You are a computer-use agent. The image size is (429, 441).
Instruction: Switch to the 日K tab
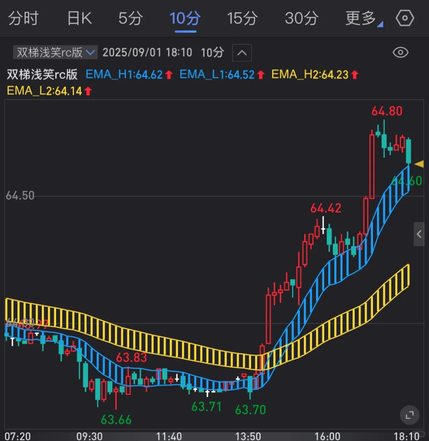pyautogui.click(x=79, y=18)
